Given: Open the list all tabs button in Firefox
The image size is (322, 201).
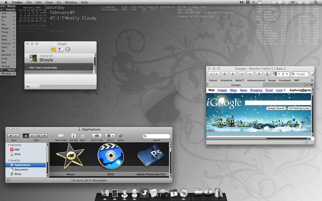Looking at the screenshot, I should pyautogui.click(x=311, y=85).
